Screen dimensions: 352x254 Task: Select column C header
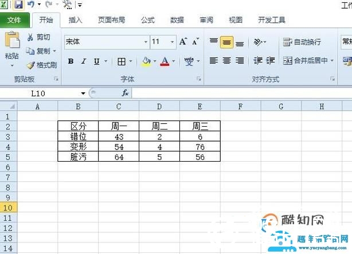coord(119,106)
